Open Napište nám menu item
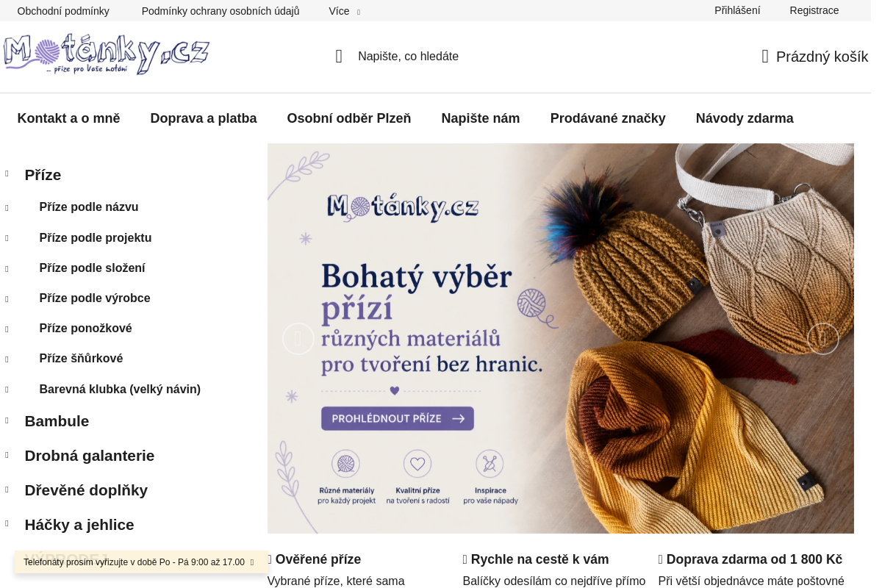Viewport: 882px width, 588px height. coord(481,118)
